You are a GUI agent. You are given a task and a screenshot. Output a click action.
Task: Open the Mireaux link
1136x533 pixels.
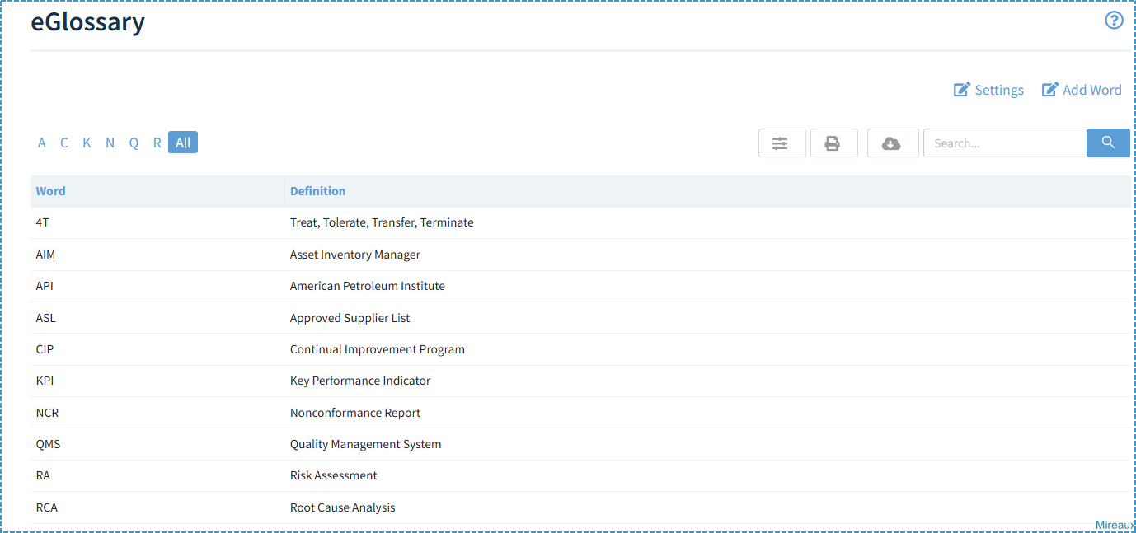coord(1115,525)
